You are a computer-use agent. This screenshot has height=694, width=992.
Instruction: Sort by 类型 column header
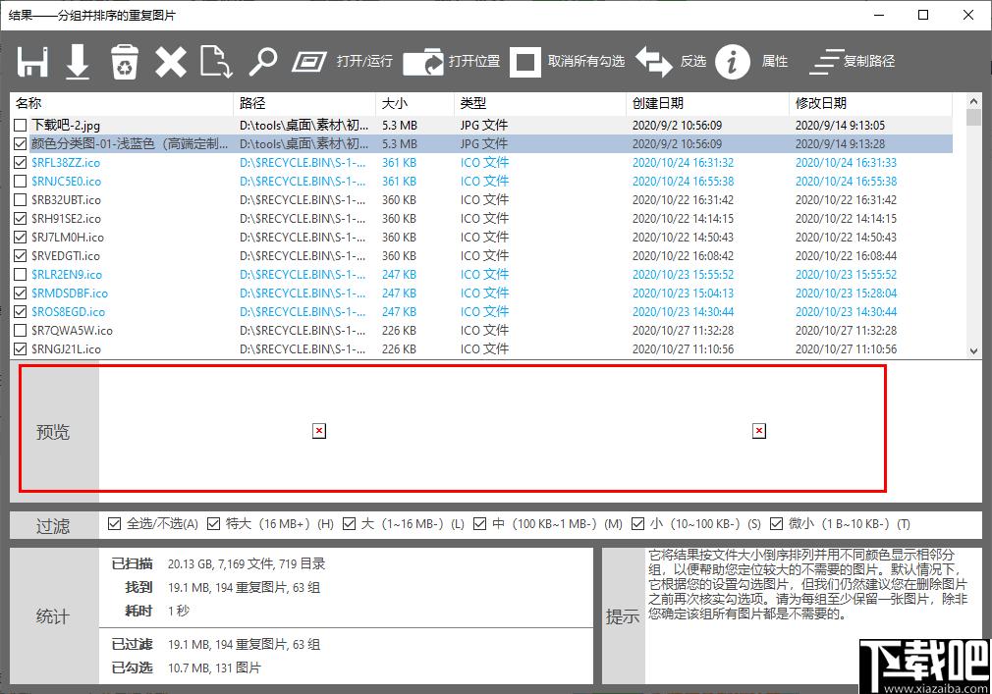click(540, 103)
